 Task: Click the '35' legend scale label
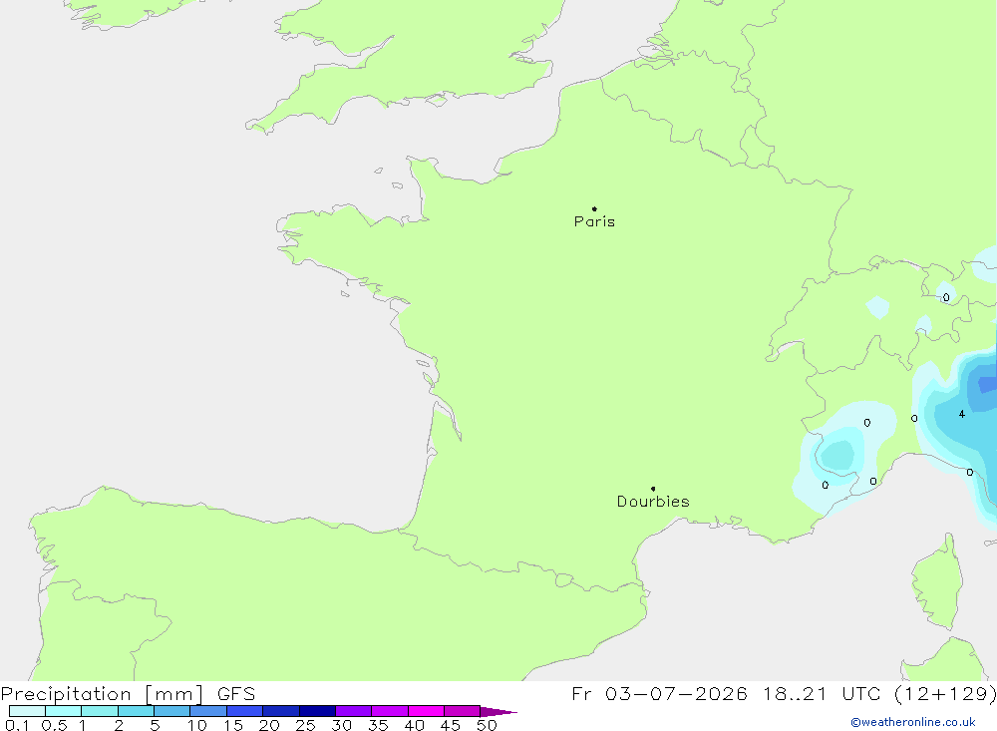(378, 725)
